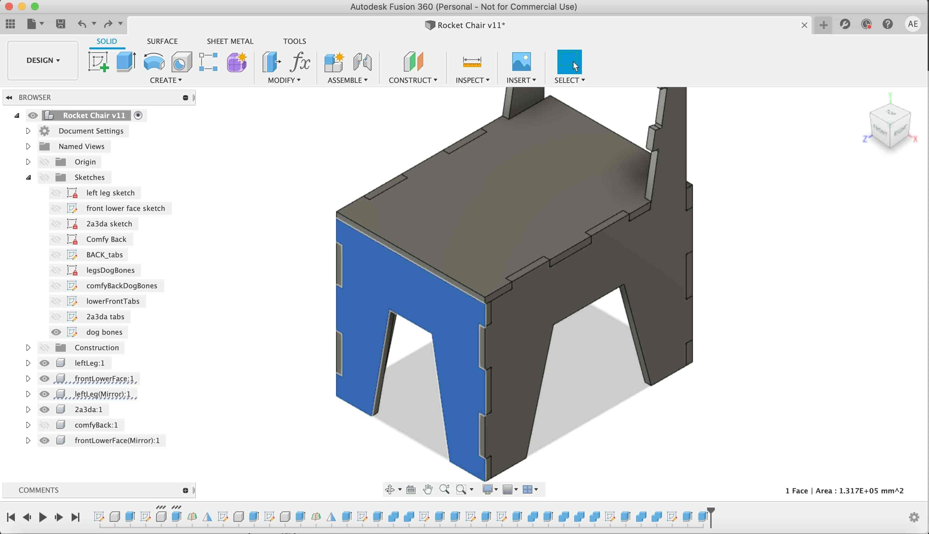929x534 pixels.
Task: Select the Extrude tool icon
Action: (126, 62)
